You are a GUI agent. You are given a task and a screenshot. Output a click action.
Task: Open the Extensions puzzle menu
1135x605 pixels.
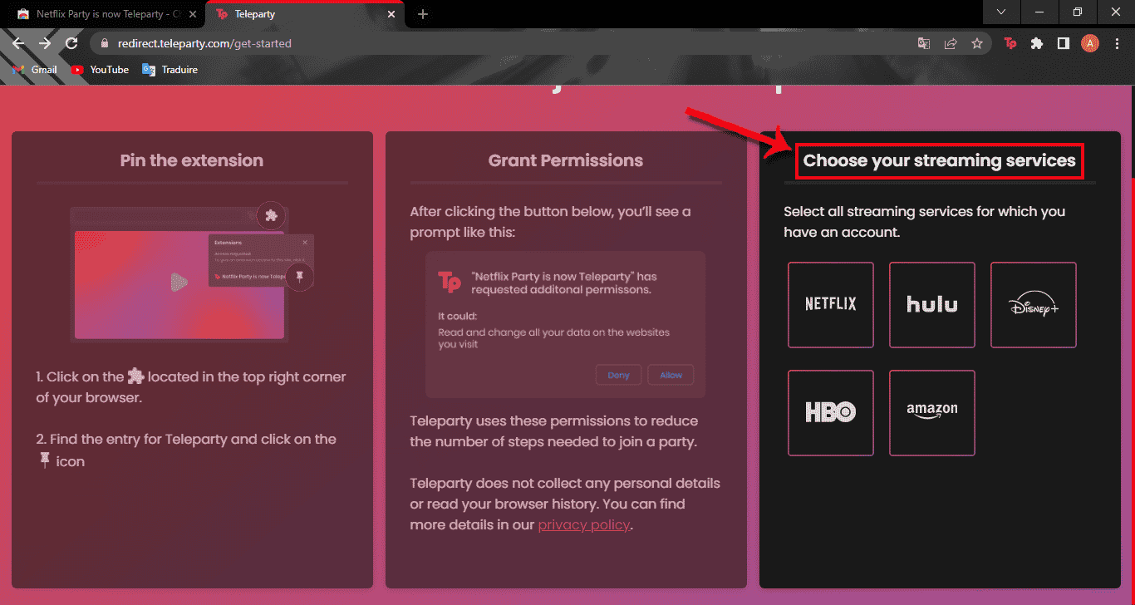click(x=1037, y=43)
